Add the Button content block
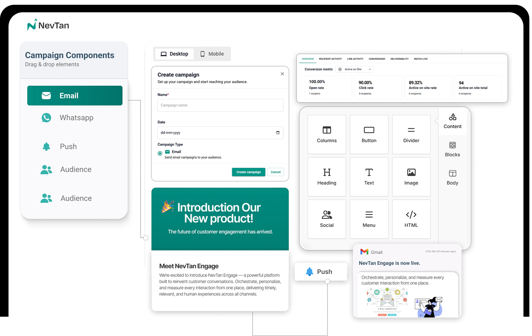Screen dimensions: 532x336 [x=369, y=134]
